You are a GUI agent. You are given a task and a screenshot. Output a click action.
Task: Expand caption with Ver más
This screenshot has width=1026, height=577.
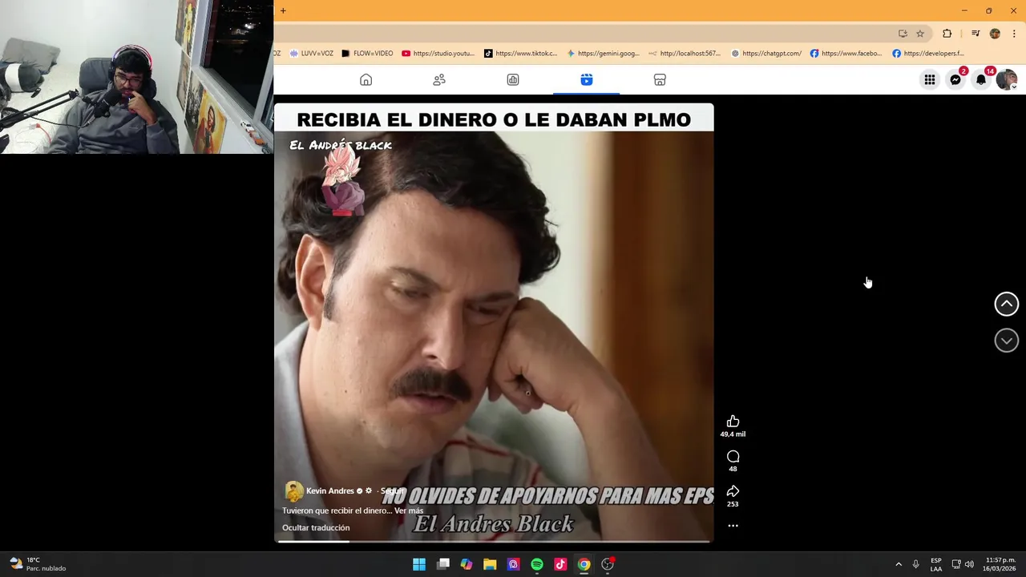coord(409,510)
